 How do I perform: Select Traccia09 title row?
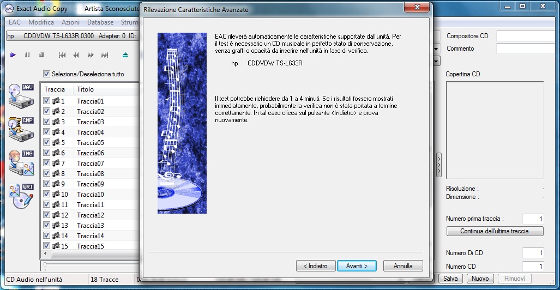point(91,184)
